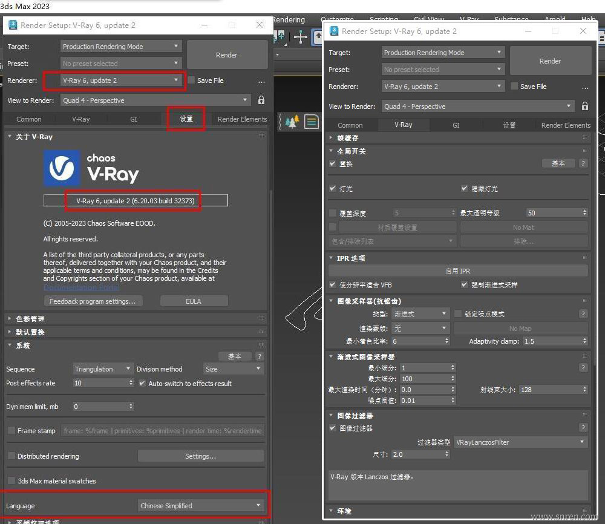Click the Post effects rate spinner
The width and height of the screenshot is (605, 524).
coord(131,383)
